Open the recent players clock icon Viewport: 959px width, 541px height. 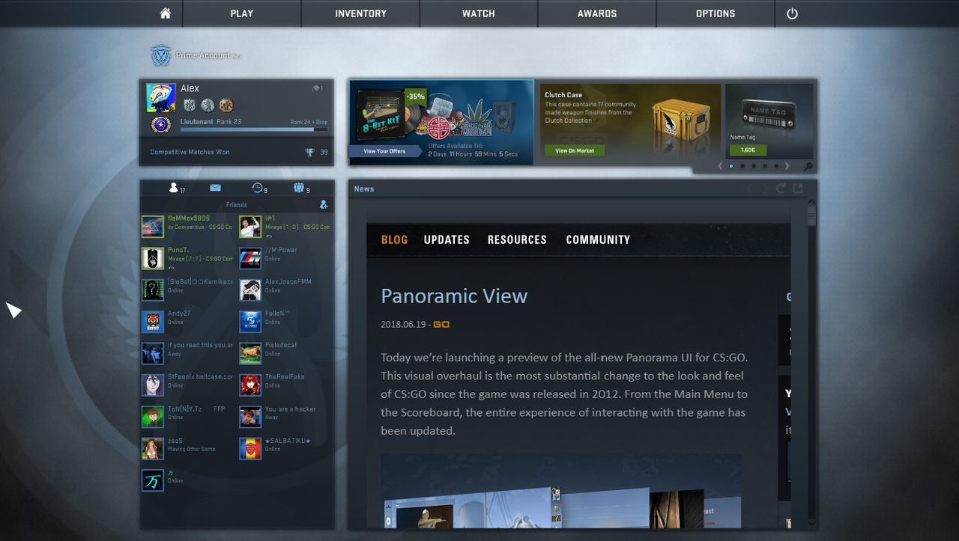[x=257, y=188]
